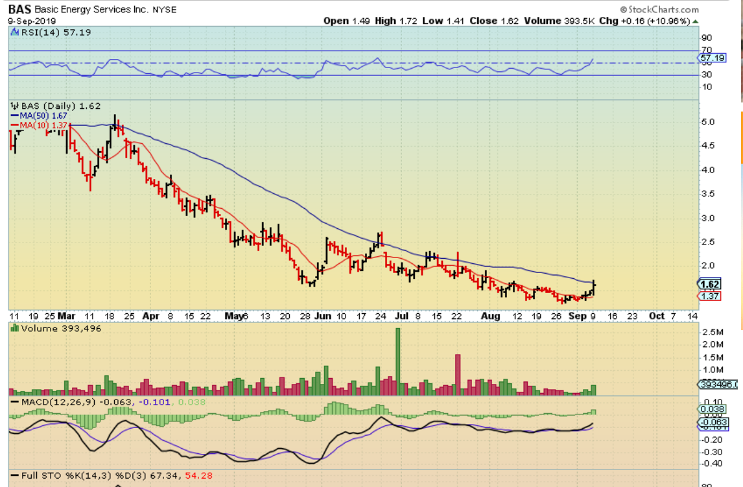Select the 3.0 price axis label
The width and height of the screenshot is (743, 487).
click(x=707, y=219)
